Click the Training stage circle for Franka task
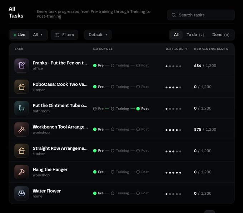 (113, 66)
